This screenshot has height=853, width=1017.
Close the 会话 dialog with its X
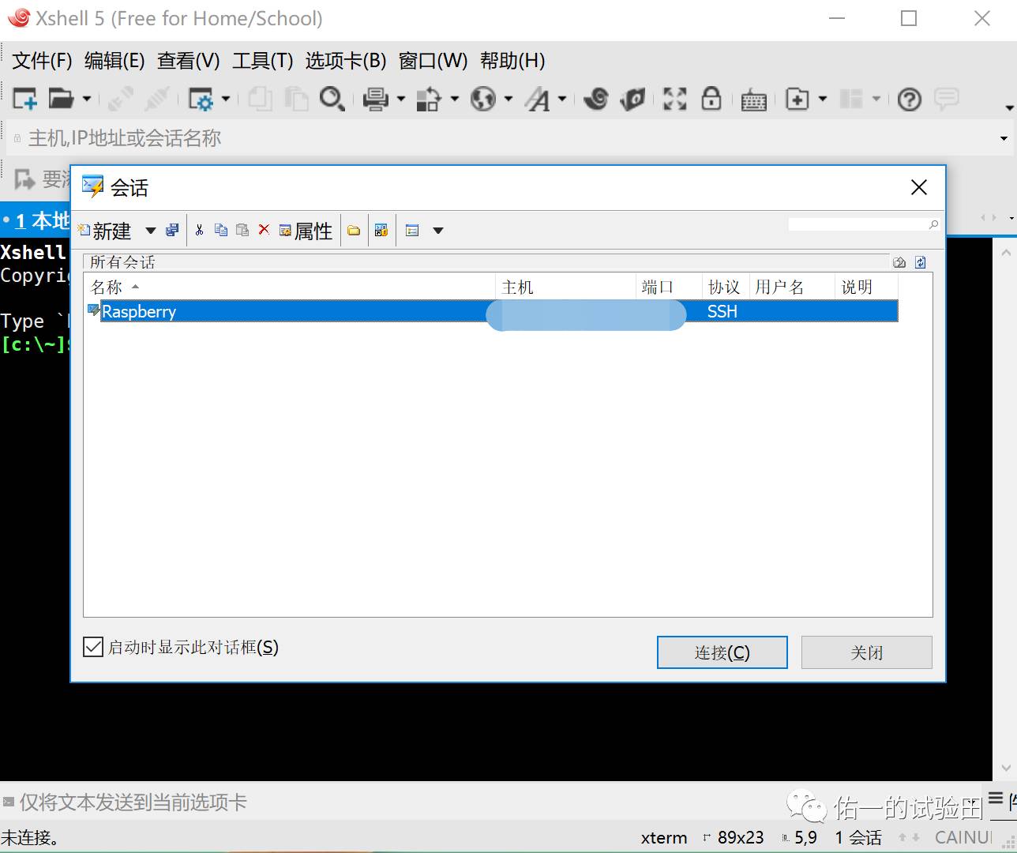pos(919,187)
